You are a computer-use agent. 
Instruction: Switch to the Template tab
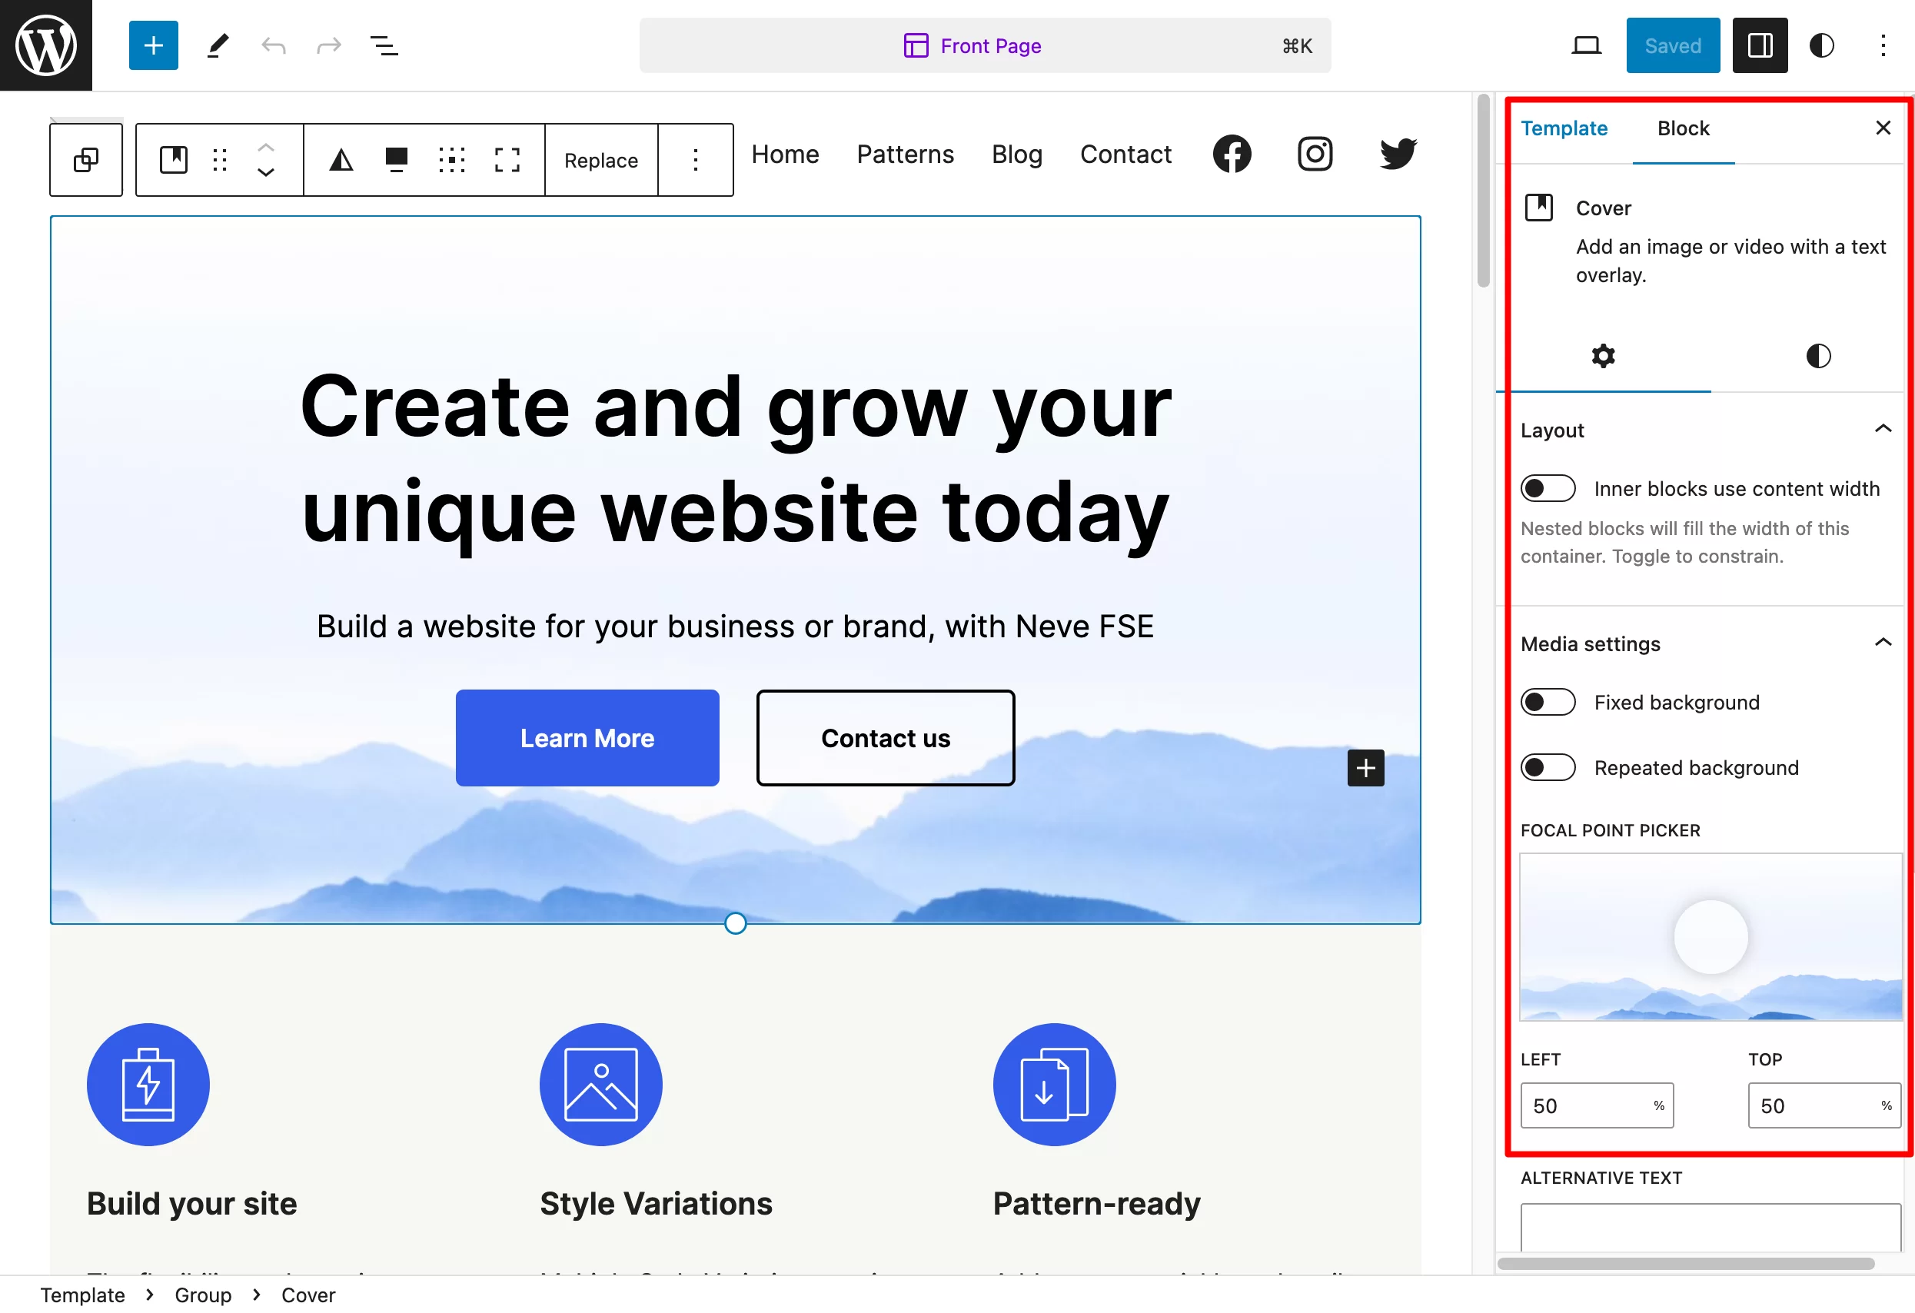coord(1563,127)
